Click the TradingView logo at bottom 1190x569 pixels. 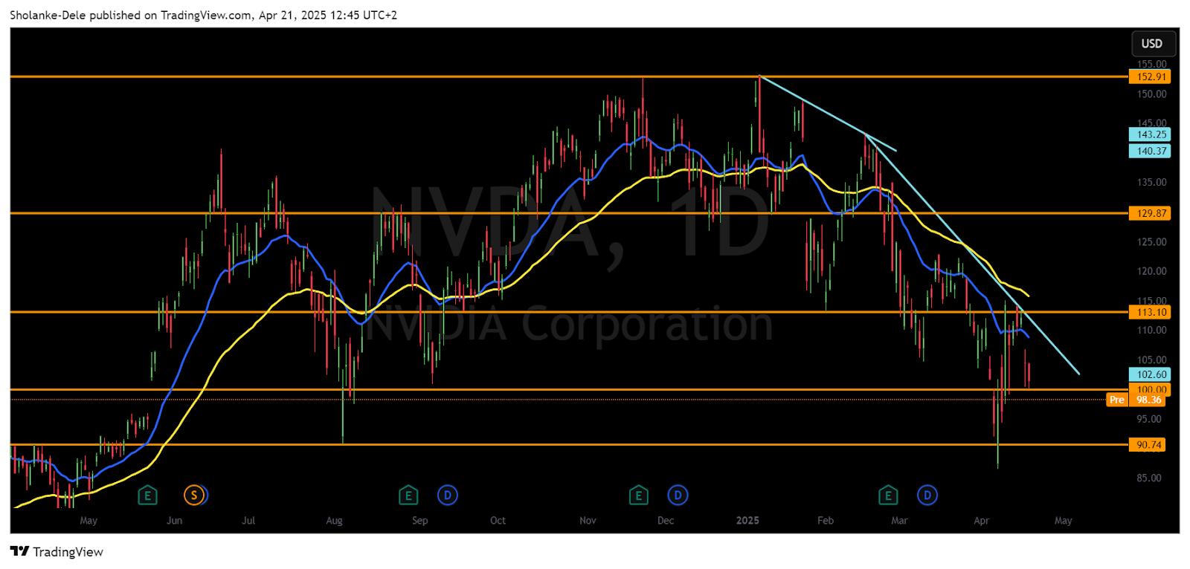[57, 551]
